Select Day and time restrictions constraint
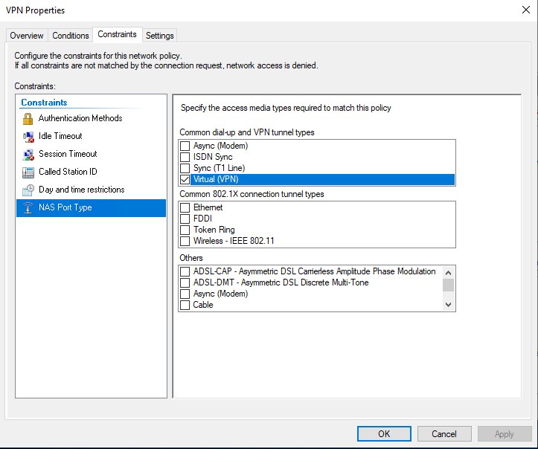The image size is (538, 449). click(x=91, y=190)
